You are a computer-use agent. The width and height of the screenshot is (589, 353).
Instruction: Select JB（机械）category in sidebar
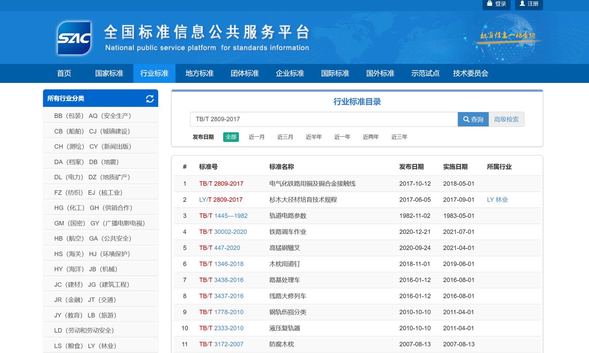point(103,269)
